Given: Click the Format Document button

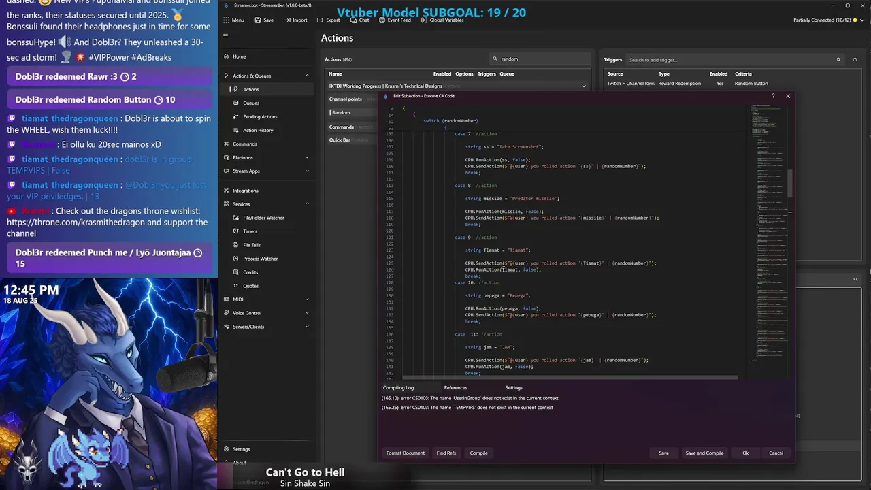Looking at the screenshot, I should 406,453.
